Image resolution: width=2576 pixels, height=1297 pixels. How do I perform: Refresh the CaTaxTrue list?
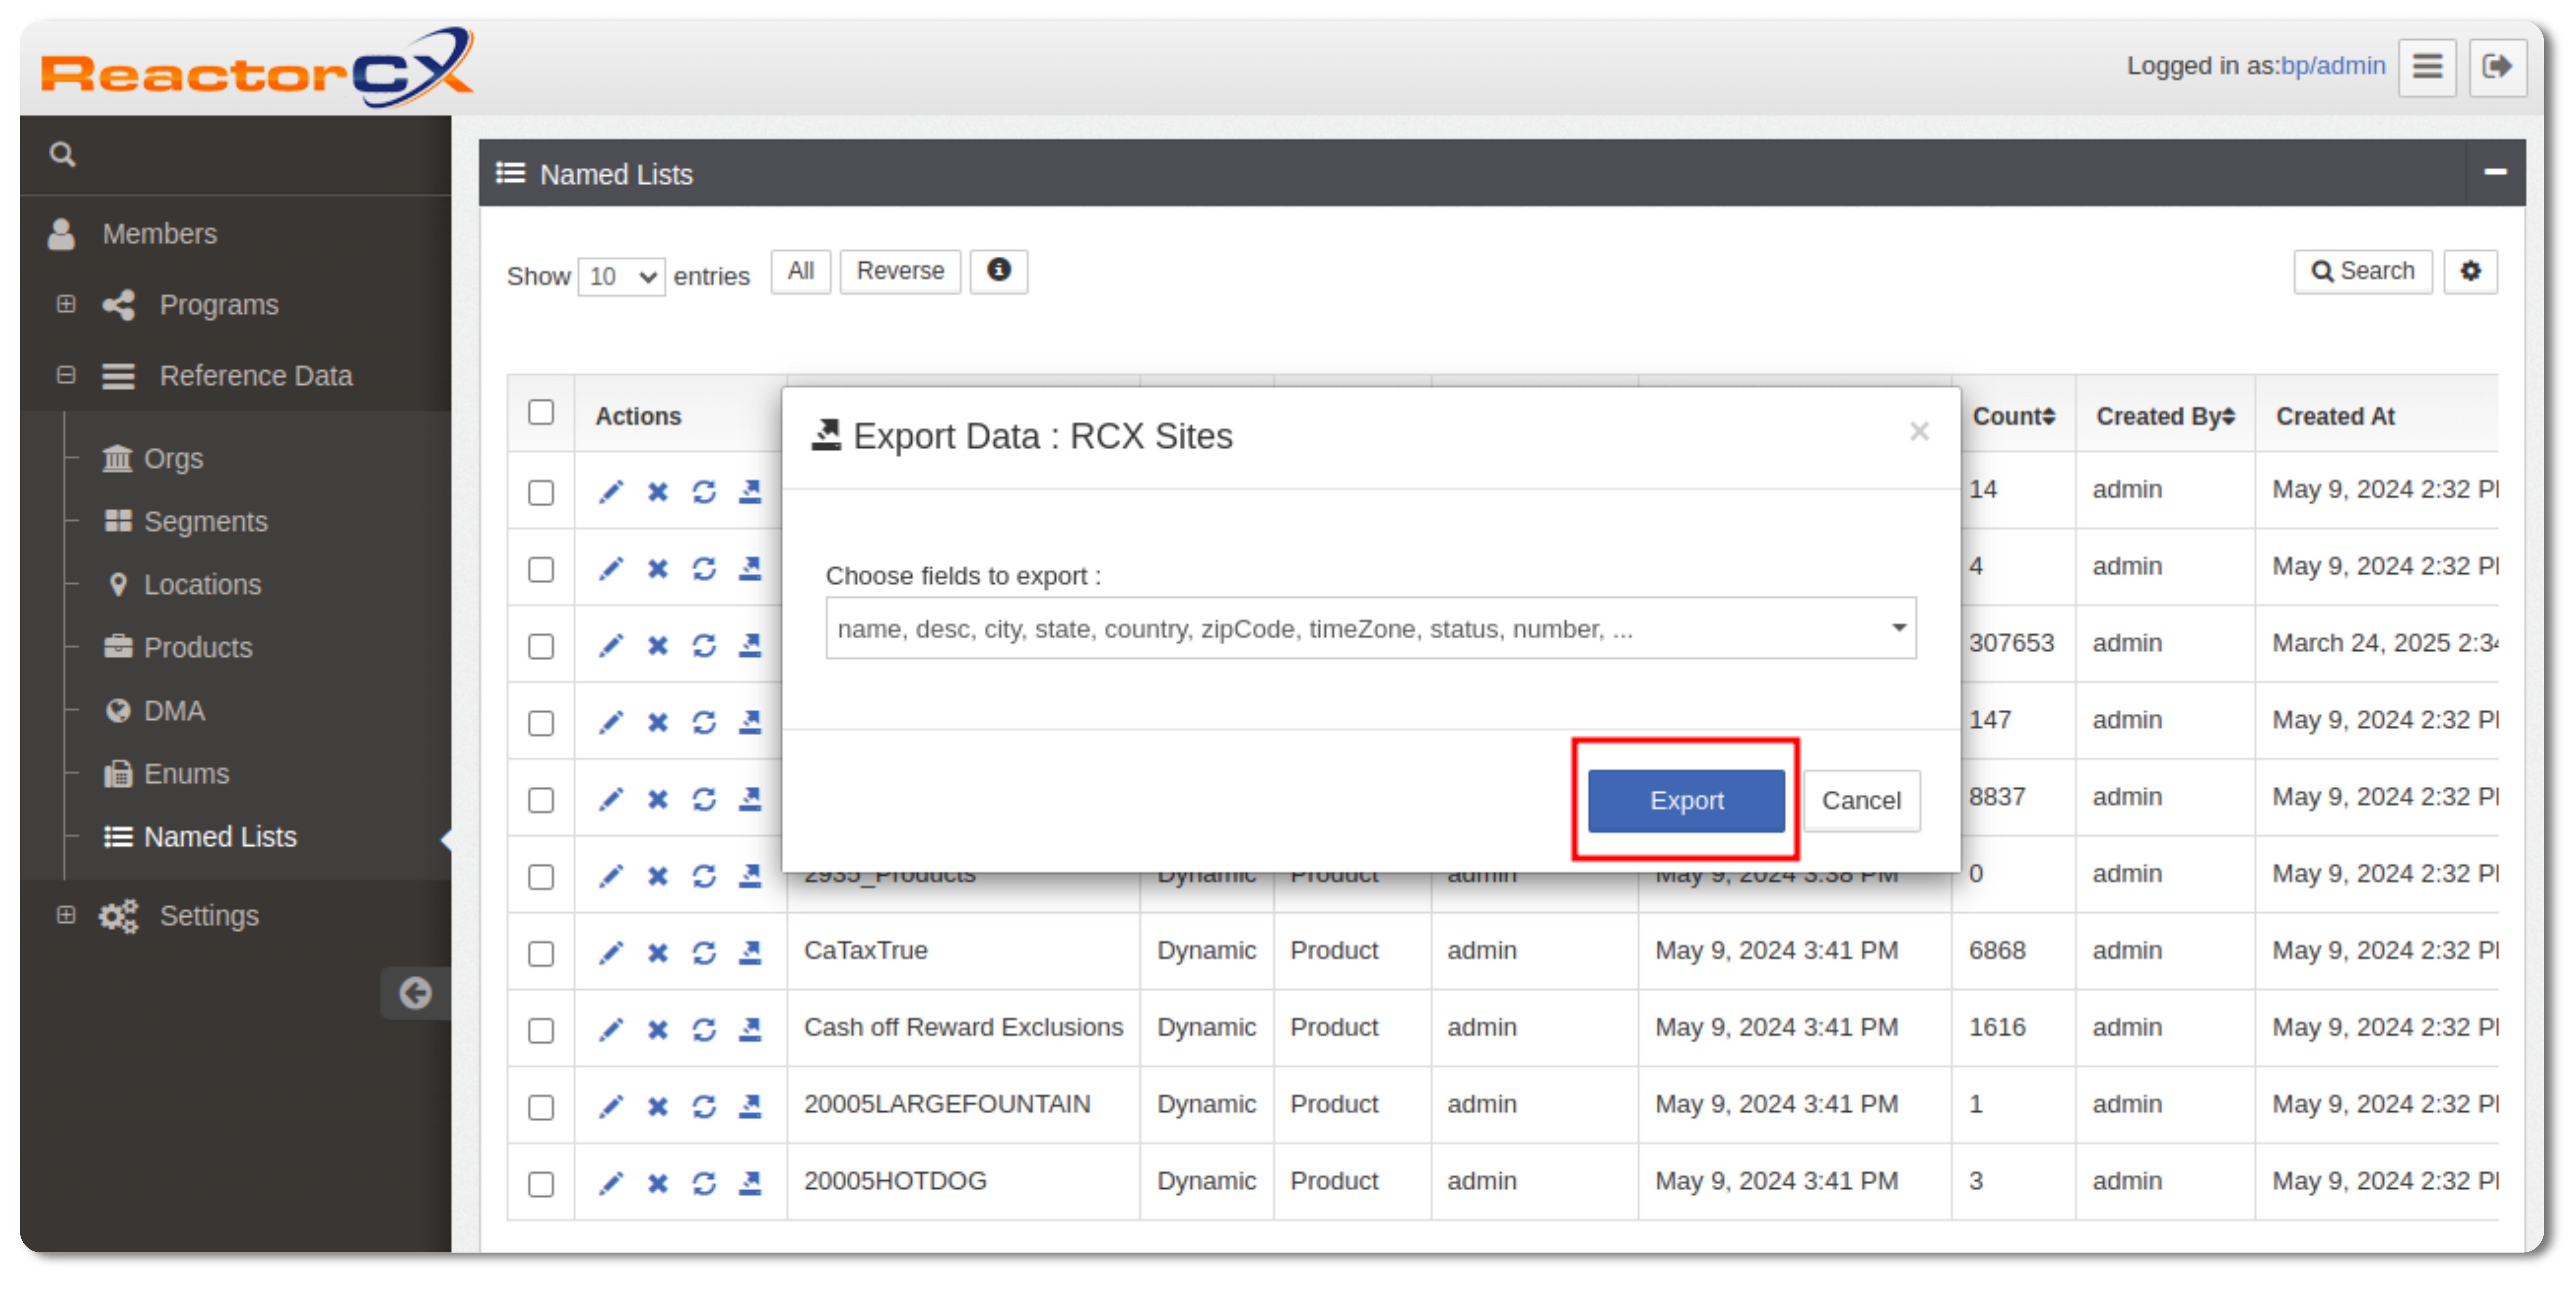[704, 952]
